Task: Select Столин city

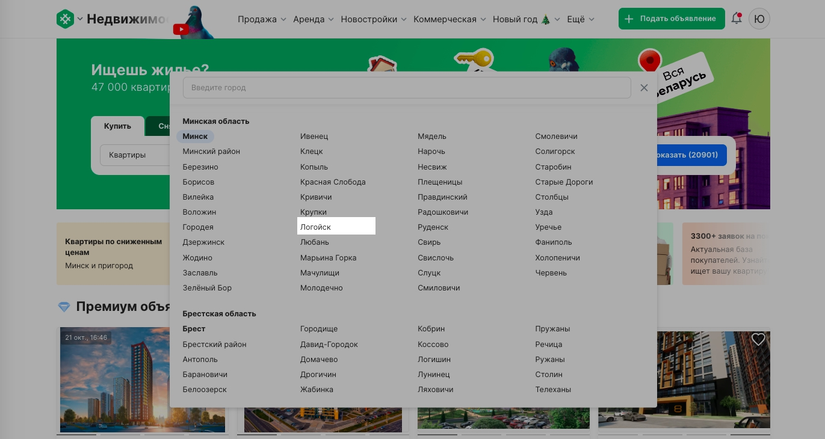Action: click(549, 375)
